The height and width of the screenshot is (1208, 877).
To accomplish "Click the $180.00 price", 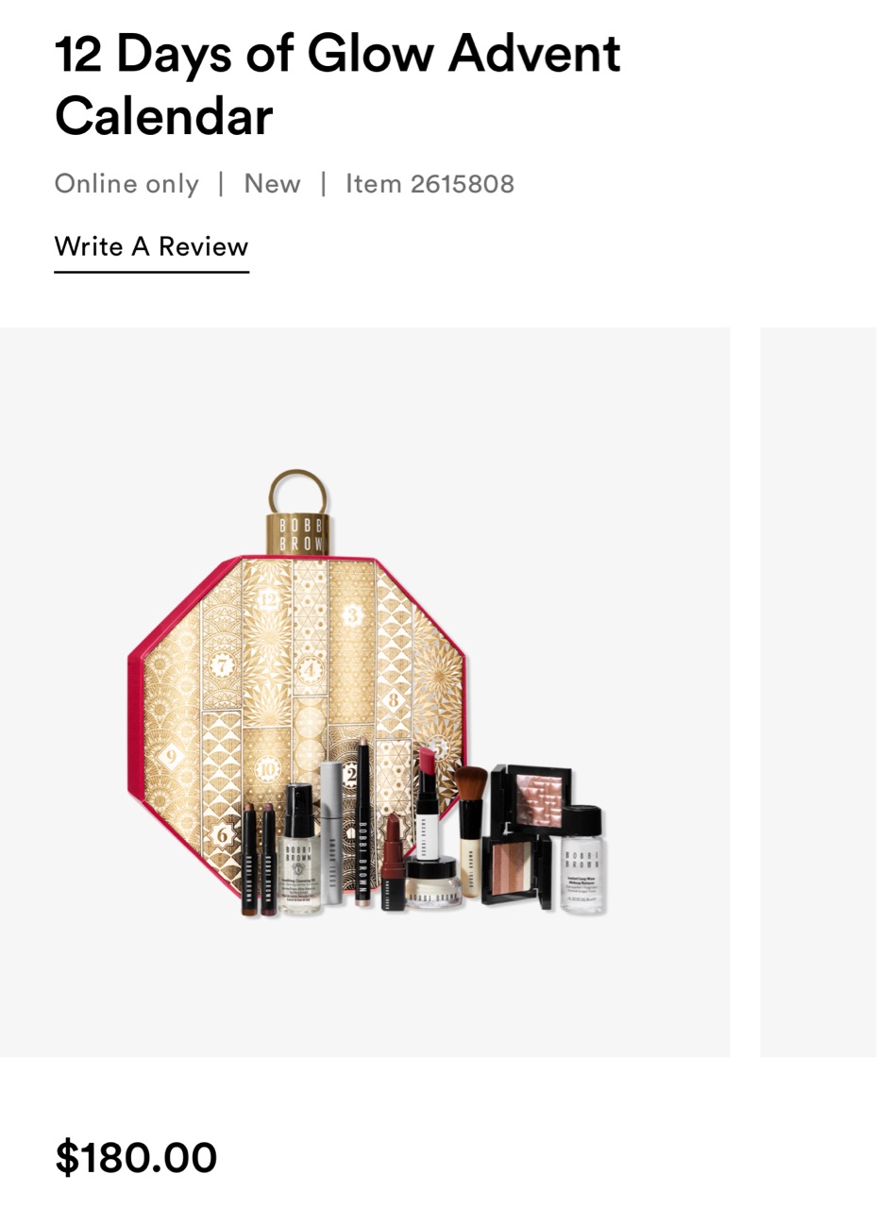I will (136, 1157).
